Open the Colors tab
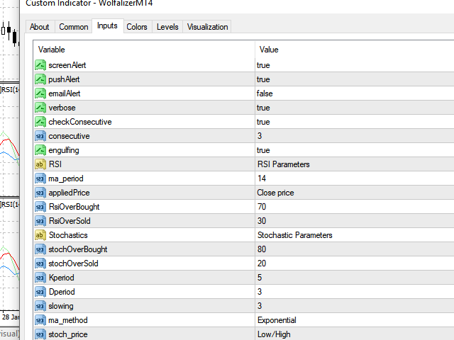This screenshot has width=454, height=340. [137, 27]
